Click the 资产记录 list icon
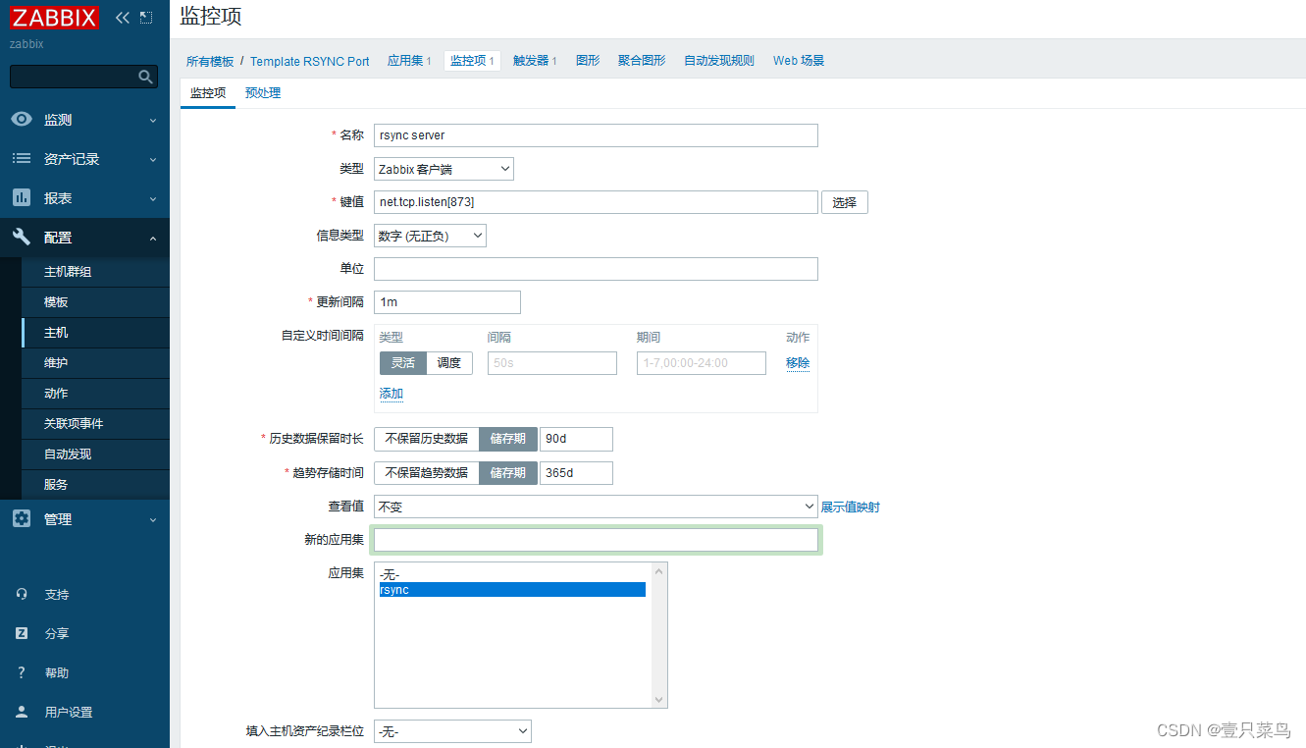The height and width of the screenshot is (748, 1306). (22, 158)
